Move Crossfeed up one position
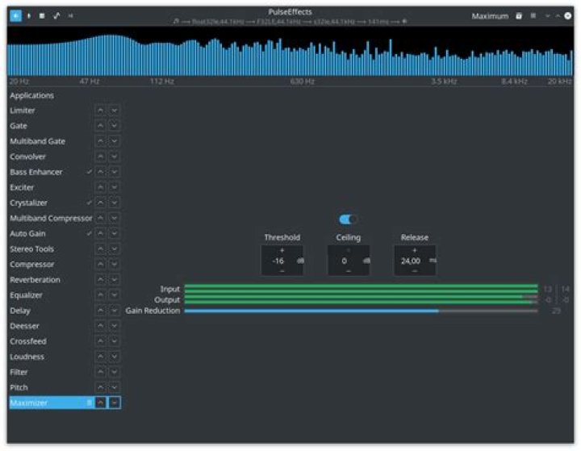Image resolution: width=581 pixels, height=451 pixels. [x=100, y=341]
